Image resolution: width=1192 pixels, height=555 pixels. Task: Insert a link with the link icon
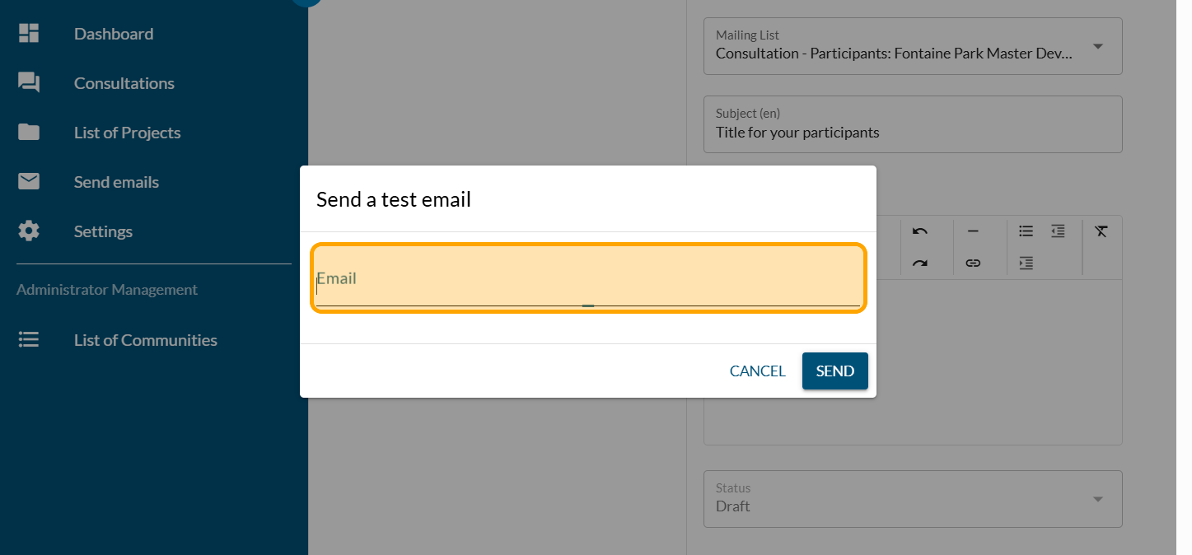973,264
